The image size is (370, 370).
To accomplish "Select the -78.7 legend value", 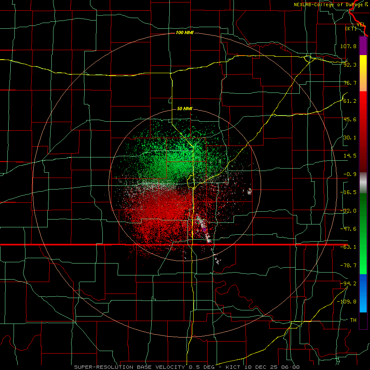I will [348, 266].
